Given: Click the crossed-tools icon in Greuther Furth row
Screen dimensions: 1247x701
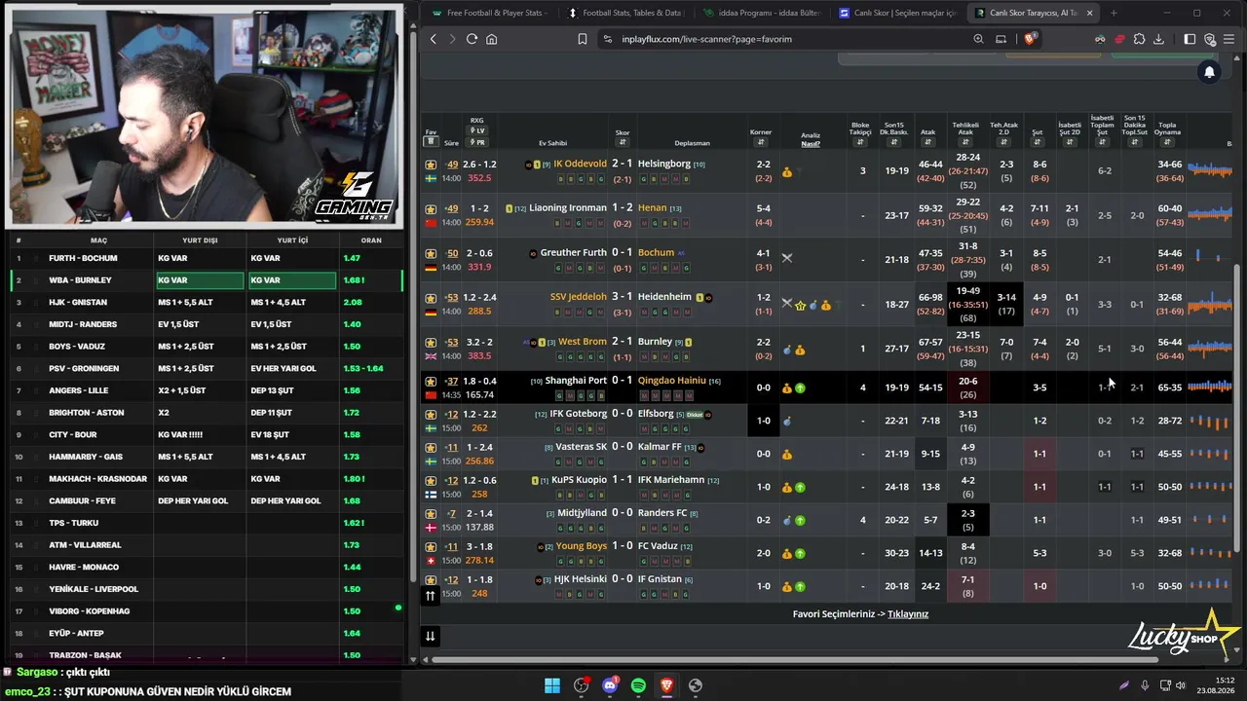Looking at the screenshot, I should tap(787, 258).
